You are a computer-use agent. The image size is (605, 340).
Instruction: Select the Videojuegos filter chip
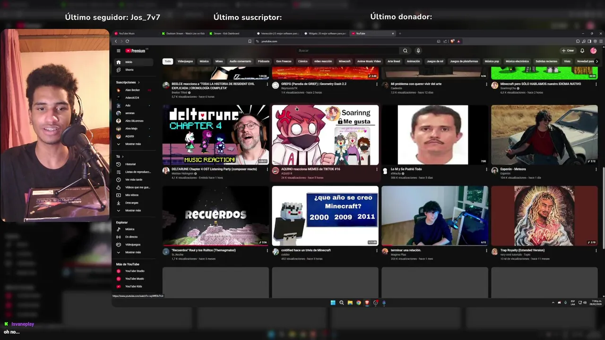point(185,61)
